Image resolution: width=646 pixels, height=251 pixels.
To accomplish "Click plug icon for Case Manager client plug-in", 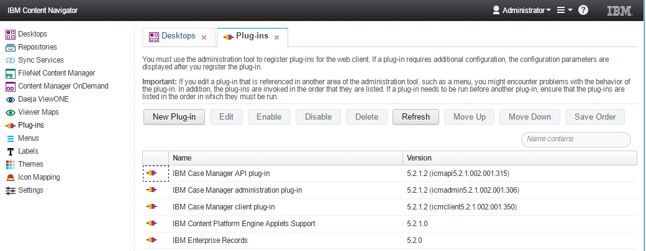I will click(152, 206).
